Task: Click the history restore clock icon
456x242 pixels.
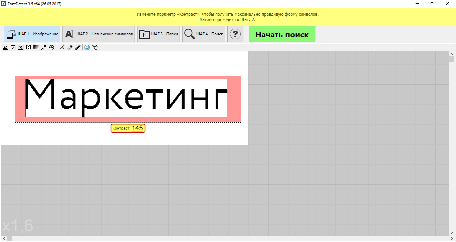Action: click(x=51, y=47)
